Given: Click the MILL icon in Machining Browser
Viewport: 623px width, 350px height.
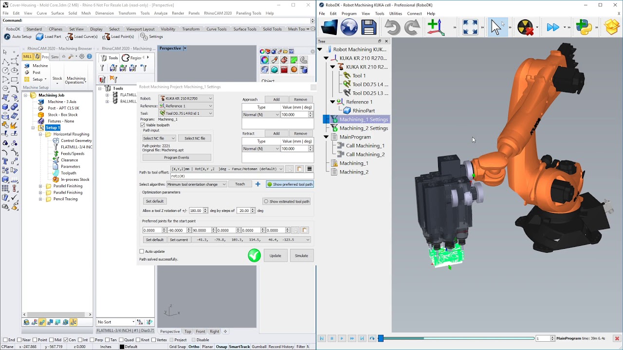Looking at the screenshot, I should click(x=28, y=57).
